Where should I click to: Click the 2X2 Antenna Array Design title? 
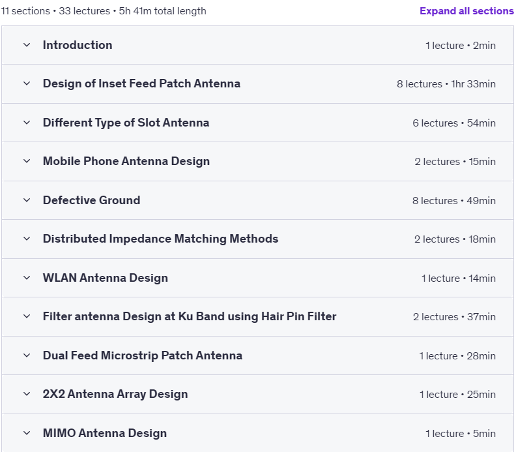115,394
